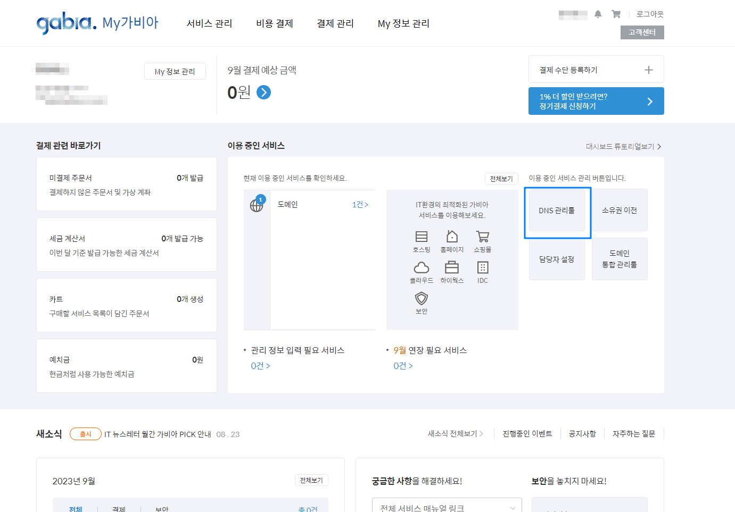Click 0건 under 관리 정보 입력 필요 서비스
The image size is (735, 512).
pos(260,366)
